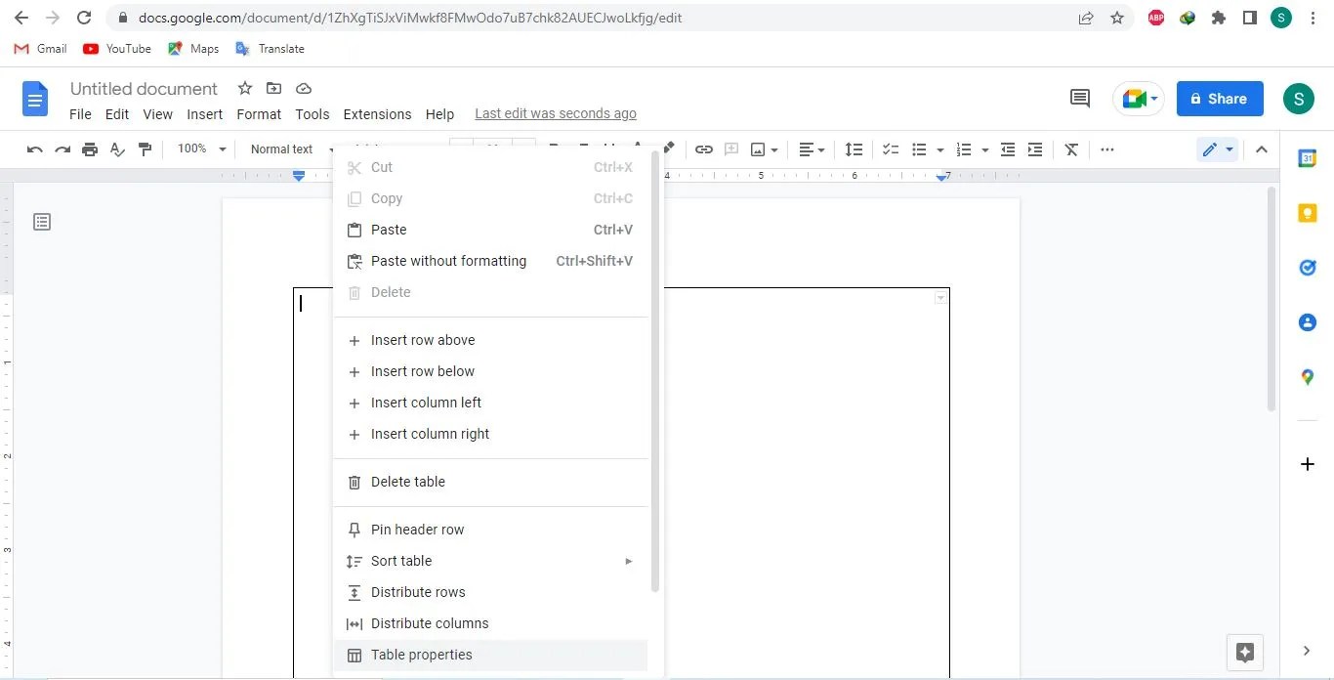Image resolution: width=1334 pixels, height=680 pixels.
Task: Choose Insert row below
Action: pos(423,371)
